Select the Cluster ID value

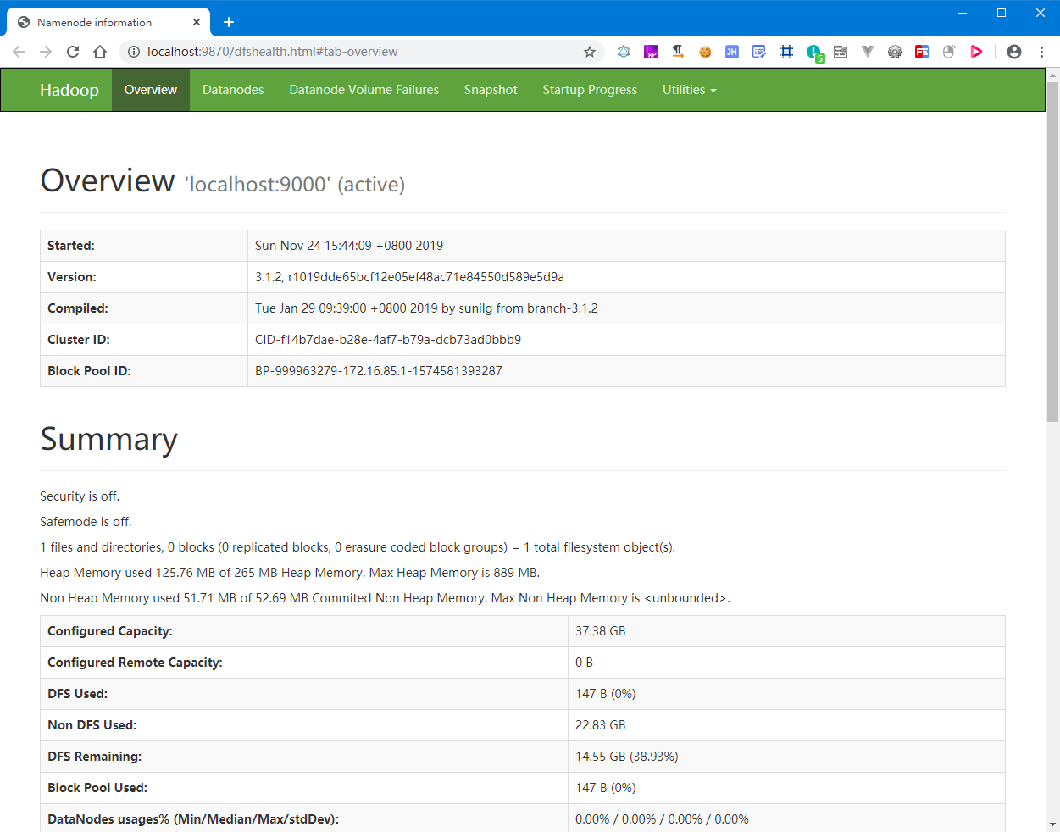388,340
